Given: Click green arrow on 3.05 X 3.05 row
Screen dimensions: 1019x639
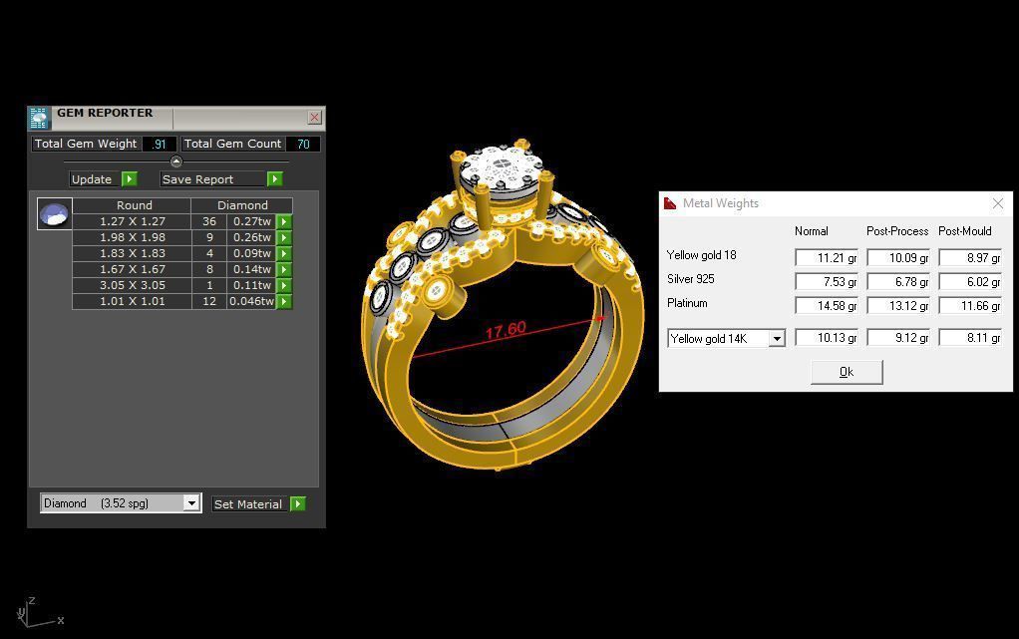Looking at the screenshot, I should click(x=284, y=285).
